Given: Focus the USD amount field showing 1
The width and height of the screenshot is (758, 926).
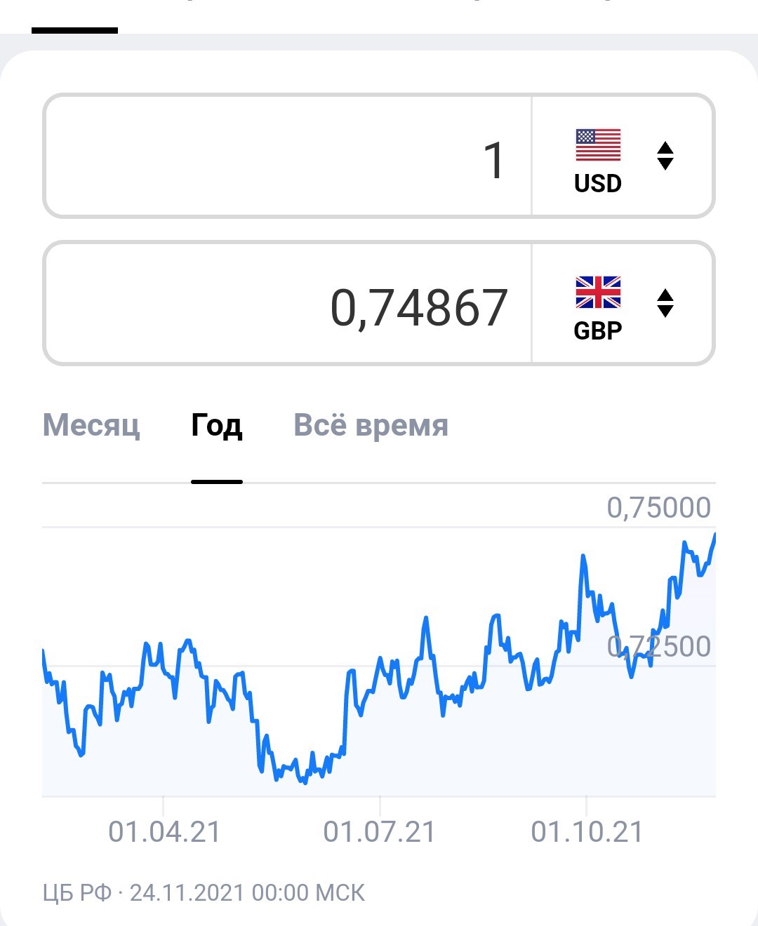Looking at the screenshot, I should coord(288,156).
